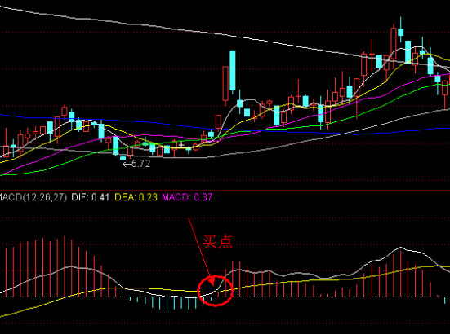Click the lone cyan MACD bar at far right

pos(445,301)
